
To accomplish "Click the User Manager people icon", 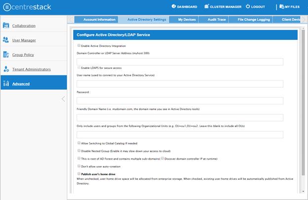I will [6, 40].
